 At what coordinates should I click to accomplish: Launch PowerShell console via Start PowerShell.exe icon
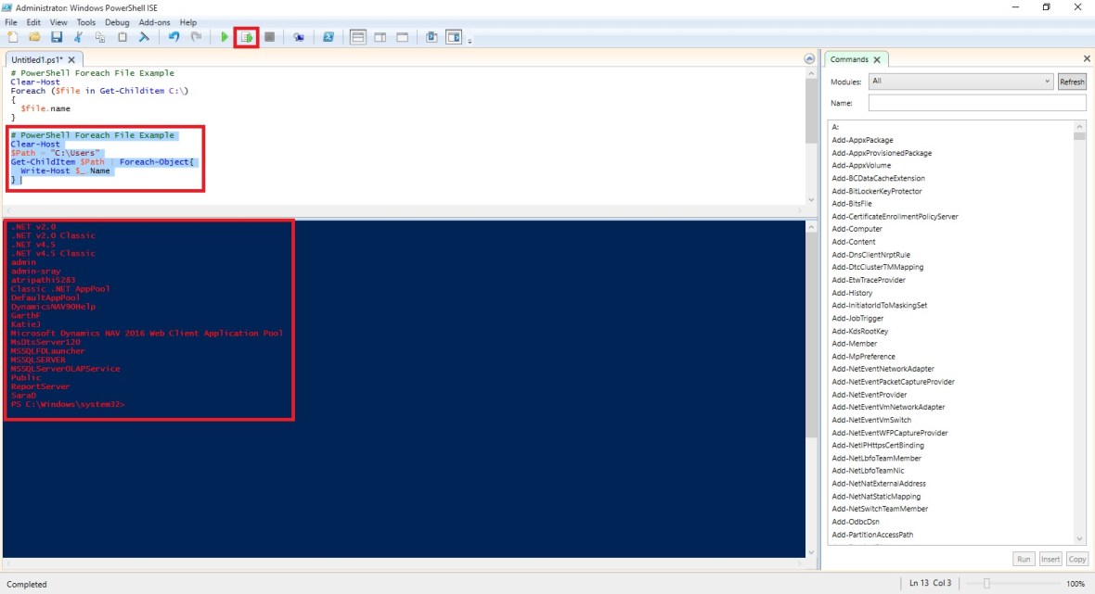pos(328,37)
